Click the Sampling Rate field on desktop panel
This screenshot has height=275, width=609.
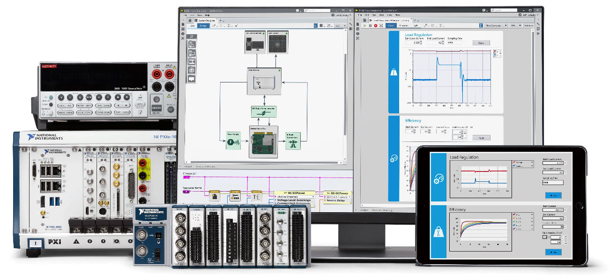456,43
